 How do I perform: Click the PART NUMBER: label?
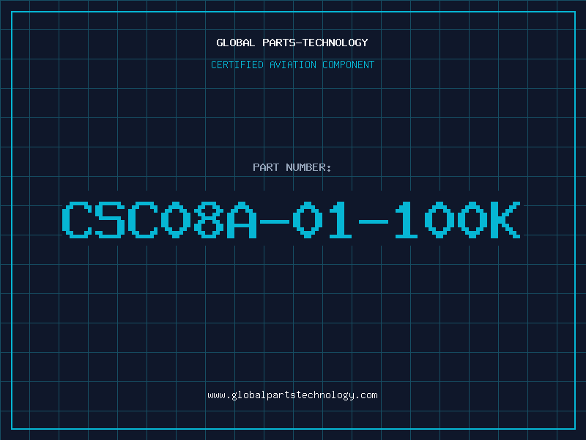coord(292,167)
